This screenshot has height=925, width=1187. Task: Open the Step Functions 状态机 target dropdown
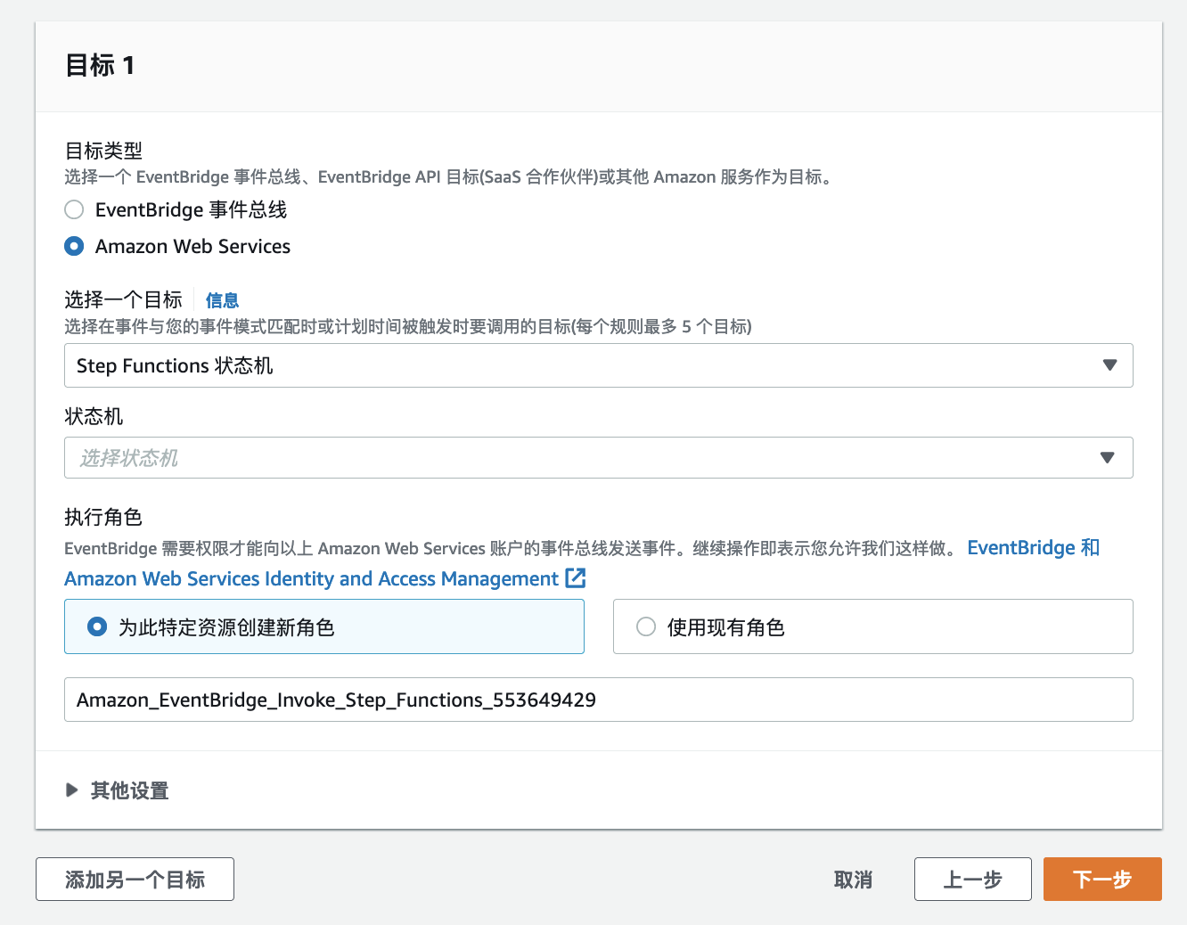[x=598, y=365]
